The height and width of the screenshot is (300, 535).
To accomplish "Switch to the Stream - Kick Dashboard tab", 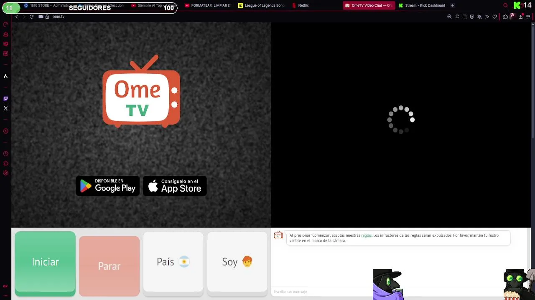I will (422, 5).
